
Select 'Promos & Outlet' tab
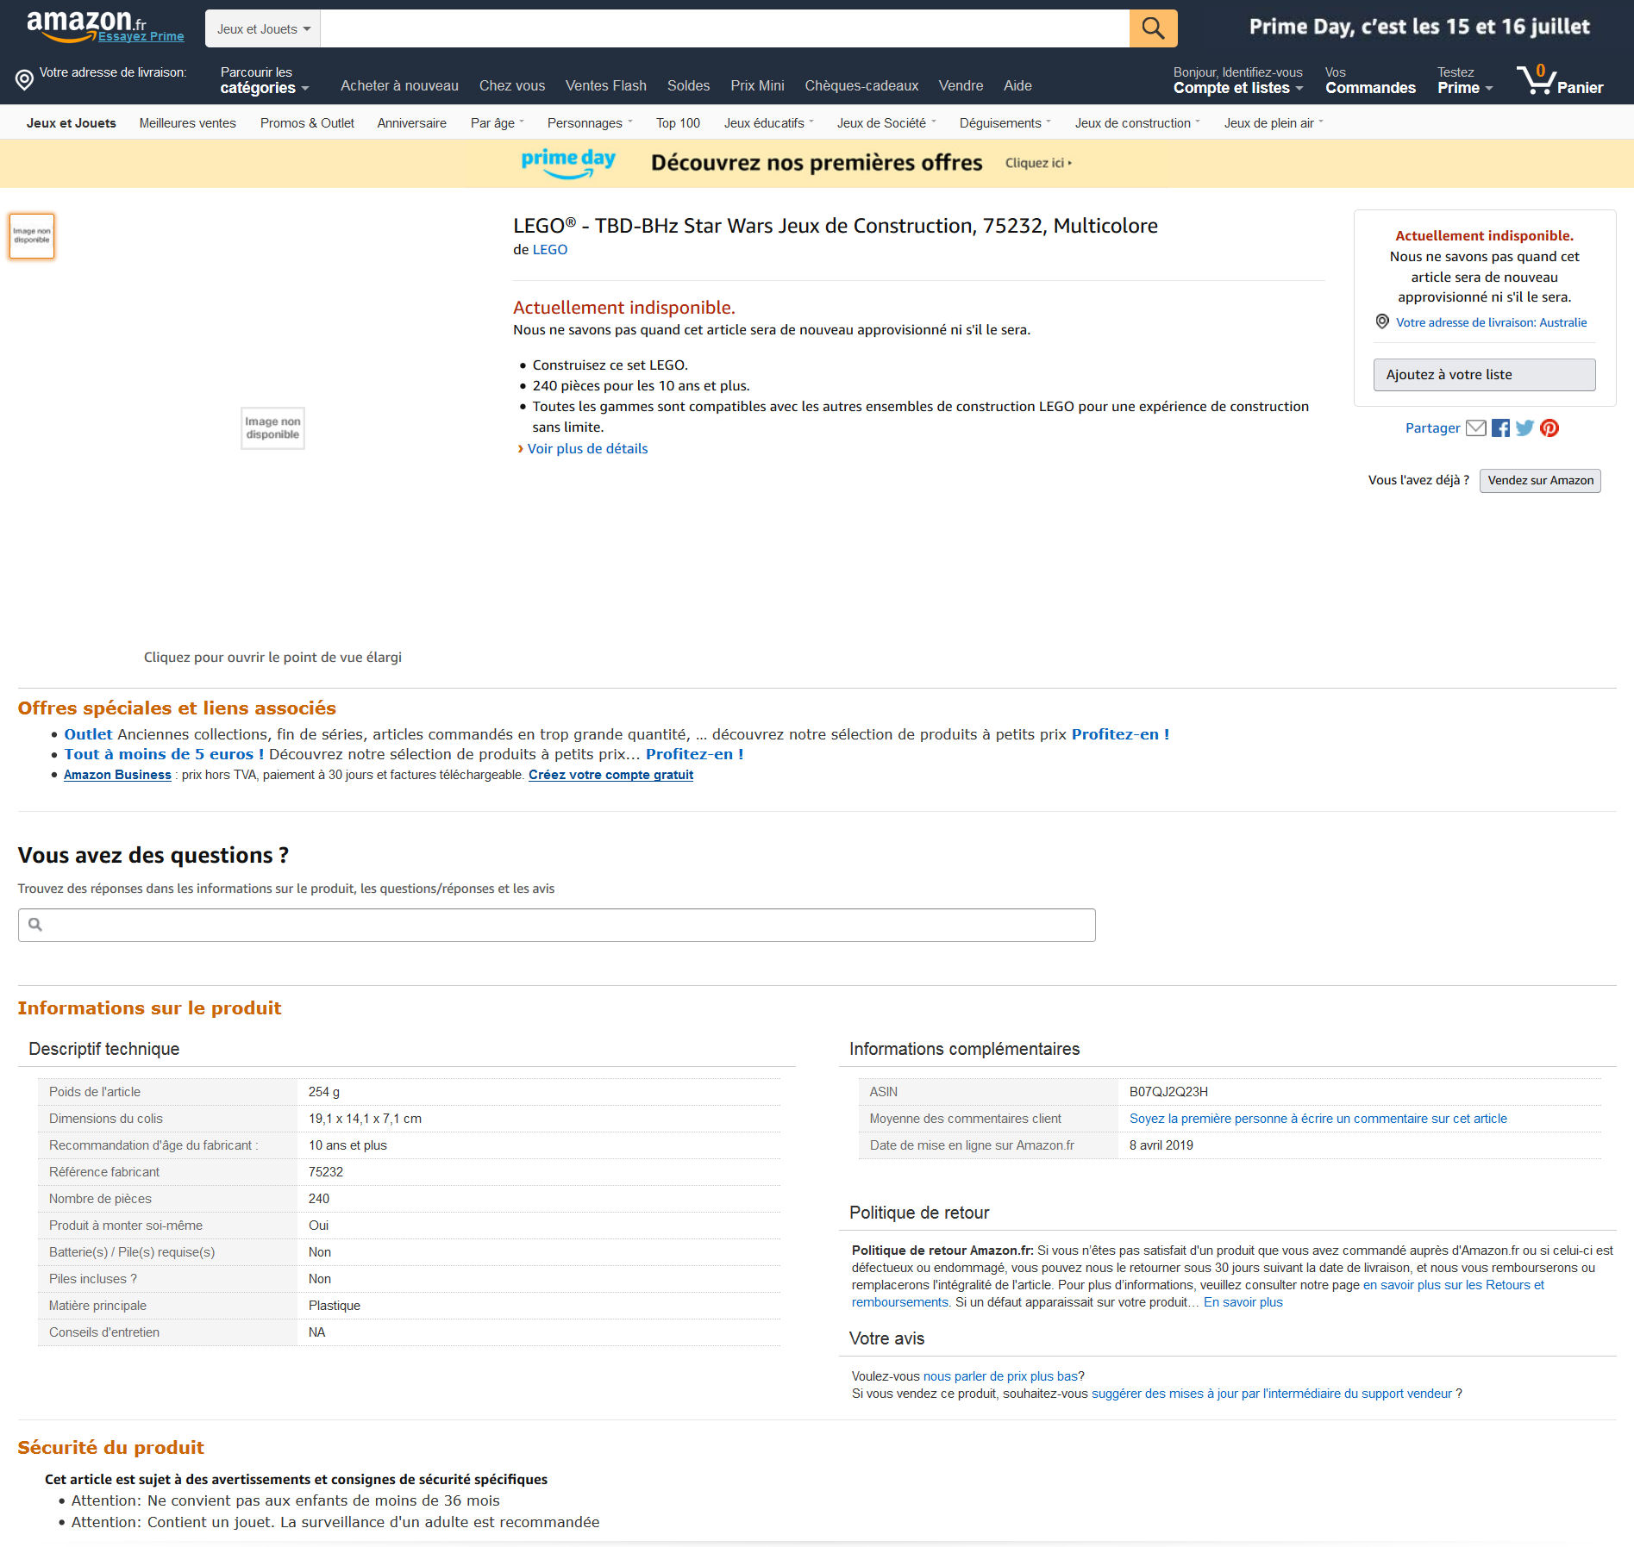(307, 123)
